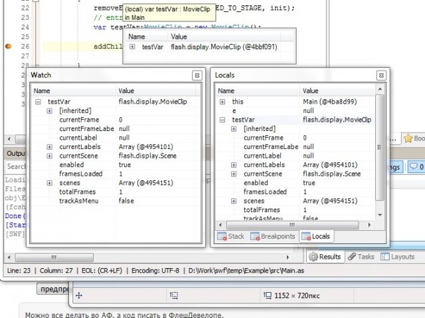Select the Locals tab

317,236
